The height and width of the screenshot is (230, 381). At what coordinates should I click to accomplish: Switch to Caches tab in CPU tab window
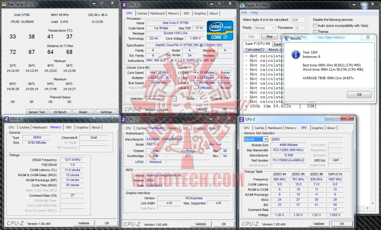point(142,14)
